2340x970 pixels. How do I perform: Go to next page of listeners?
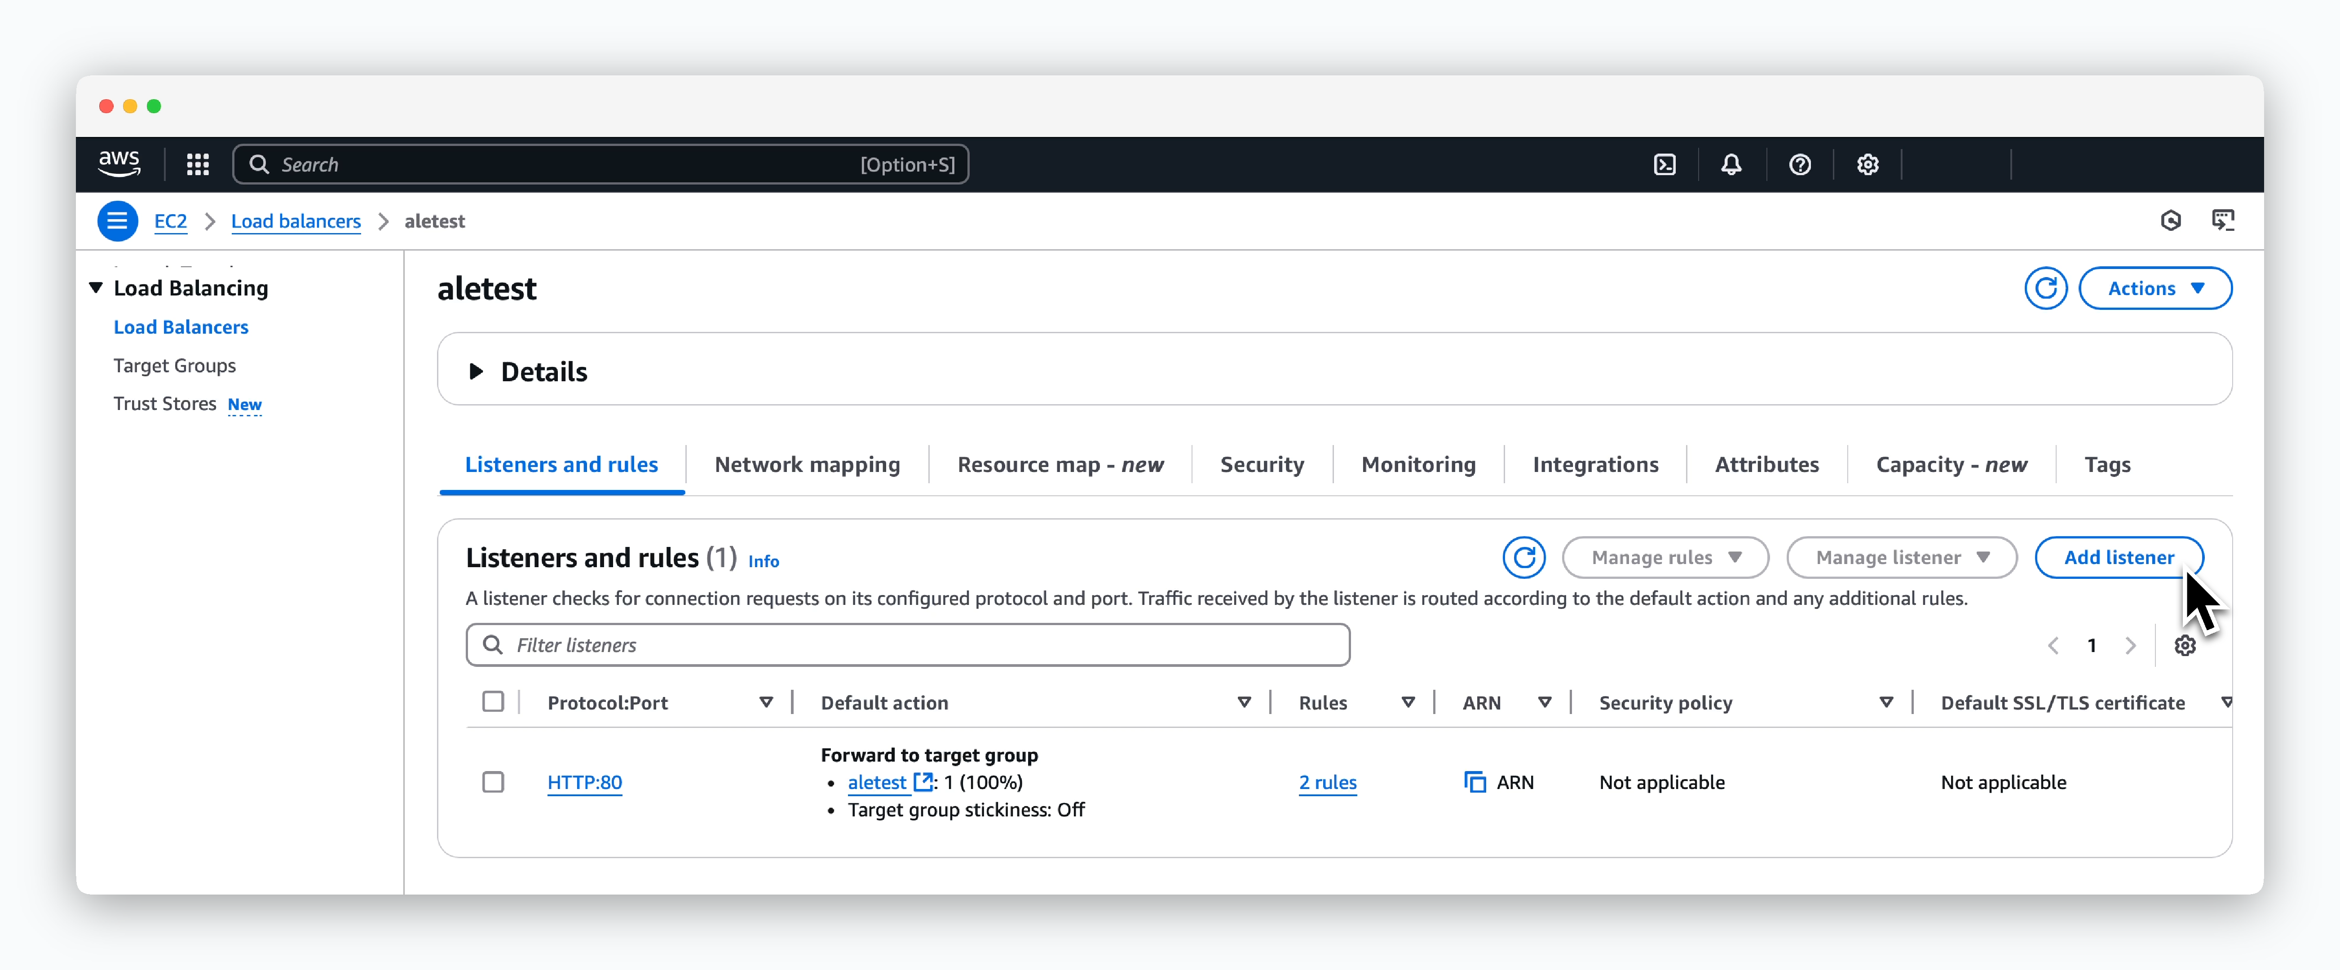tap(2130, 646)
